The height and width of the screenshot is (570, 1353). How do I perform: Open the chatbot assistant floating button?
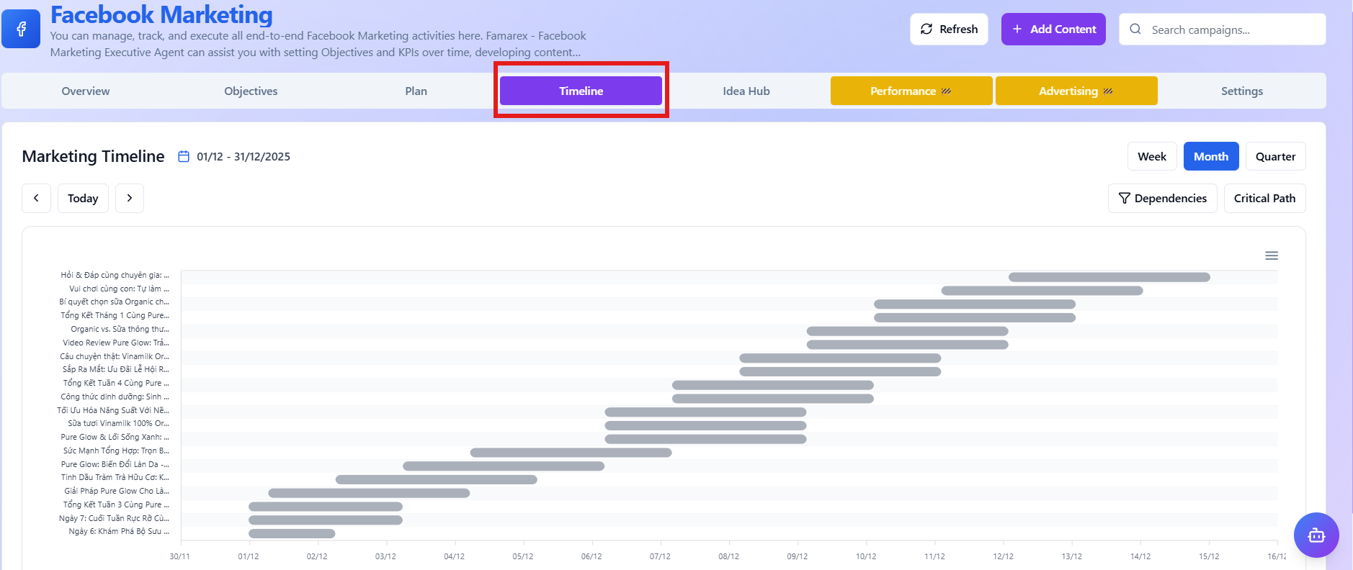pyautogui.click(x=1316, y=535)
